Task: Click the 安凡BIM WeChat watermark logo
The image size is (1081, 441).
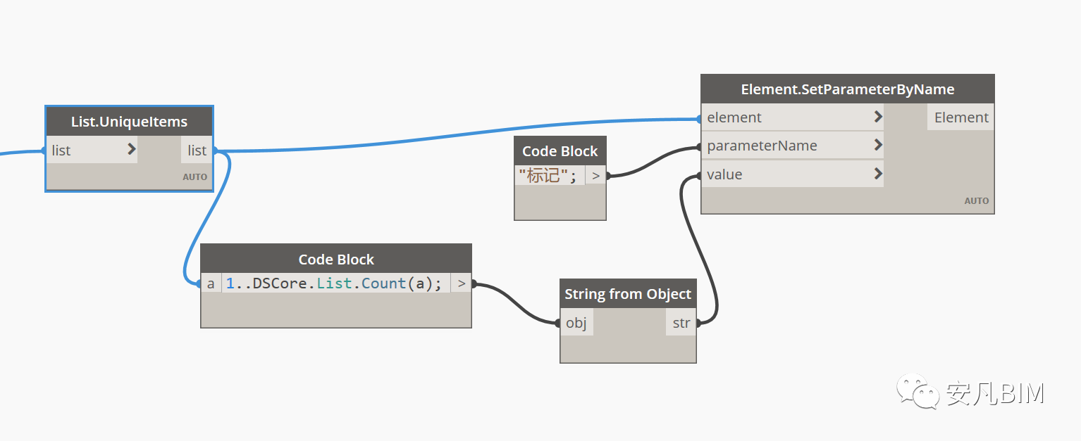Action: pyautogui.click(x=917, y=391)
